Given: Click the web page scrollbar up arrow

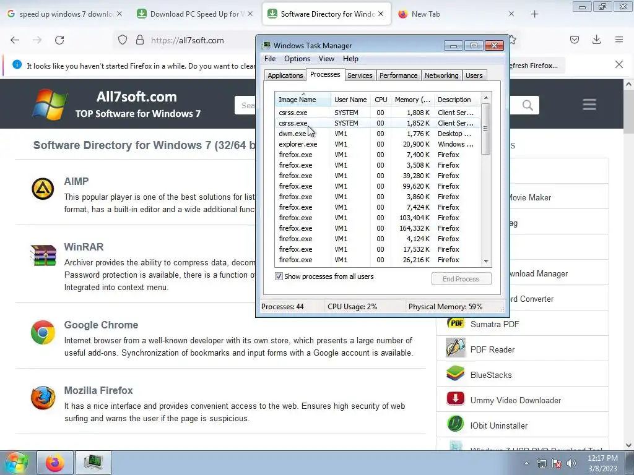Looking at the screenshot, I should click(628, 84).
